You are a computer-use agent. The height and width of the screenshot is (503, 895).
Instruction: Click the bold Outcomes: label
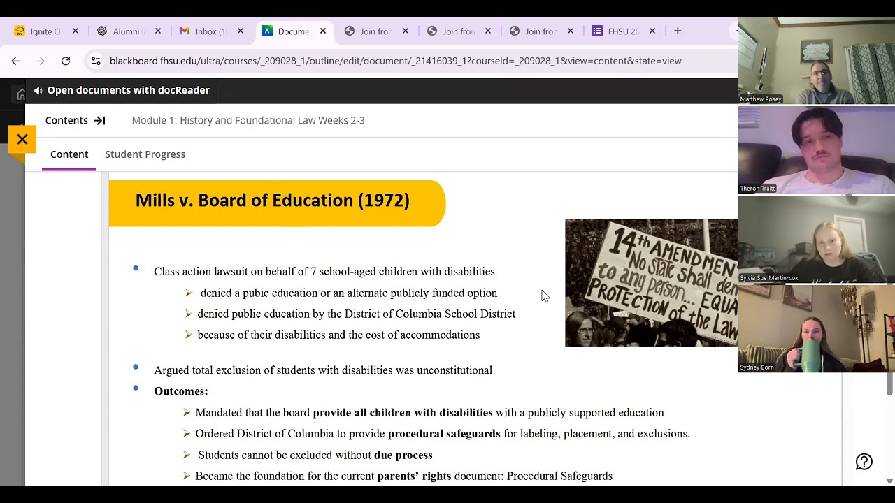[x=181, y=391]
